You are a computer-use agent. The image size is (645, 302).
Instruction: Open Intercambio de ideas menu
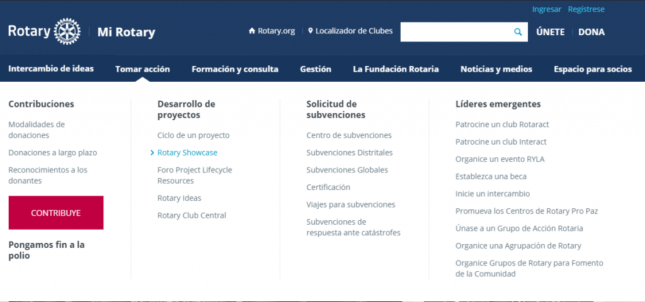[51, 69]
